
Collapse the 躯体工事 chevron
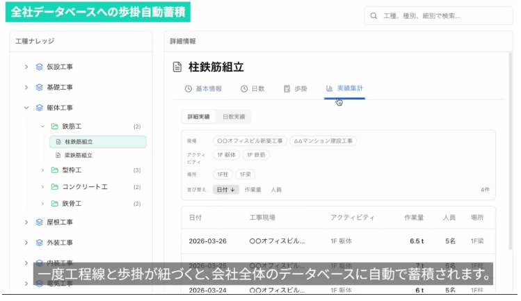[x=26, y=108]
